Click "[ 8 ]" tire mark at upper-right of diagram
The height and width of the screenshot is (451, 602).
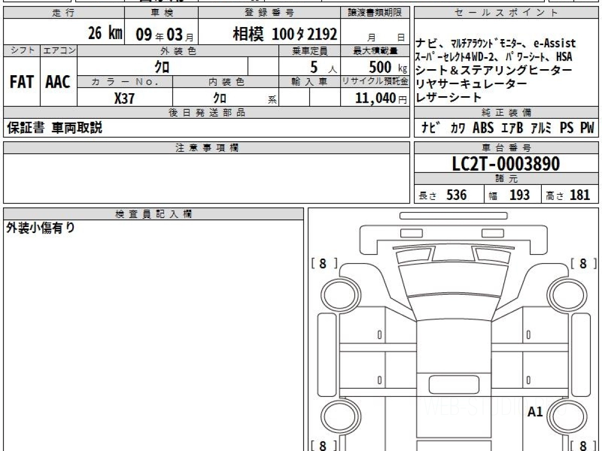coord(583,264)
